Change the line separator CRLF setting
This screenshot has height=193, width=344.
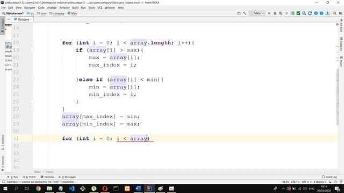click(x=295, y=182)
